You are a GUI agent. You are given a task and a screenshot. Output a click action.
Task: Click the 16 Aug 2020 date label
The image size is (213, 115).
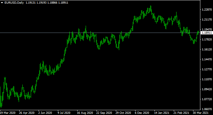[x=85, y=113]
